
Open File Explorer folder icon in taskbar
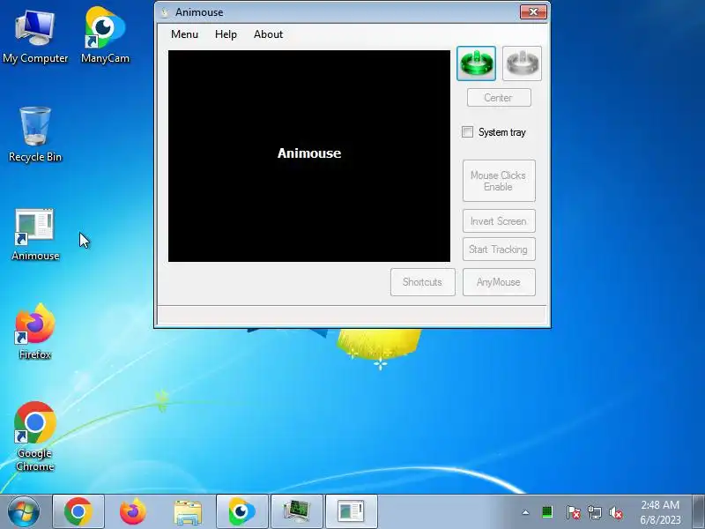coord(188,511)
